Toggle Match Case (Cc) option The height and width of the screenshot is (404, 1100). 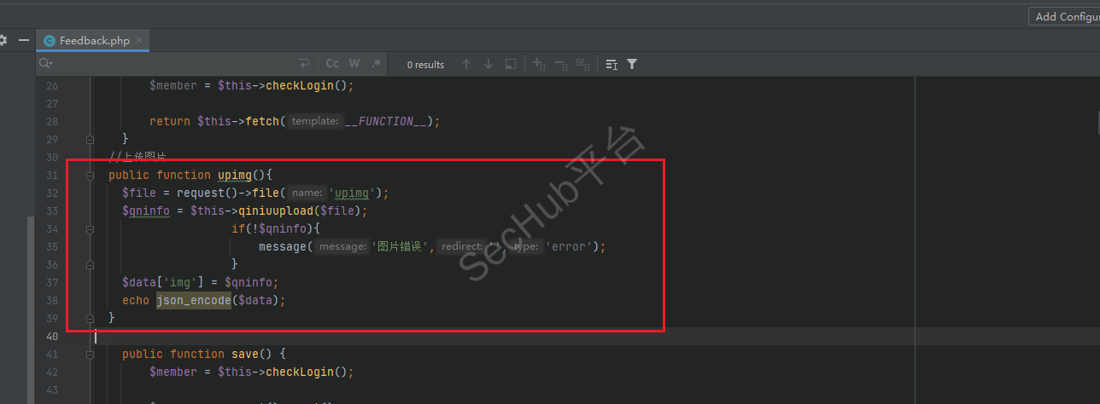click(332, 64)
